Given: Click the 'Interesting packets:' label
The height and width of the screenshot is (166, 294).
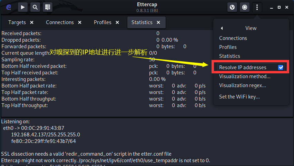Looking at the screenshot, I should (x=23, y=79).
